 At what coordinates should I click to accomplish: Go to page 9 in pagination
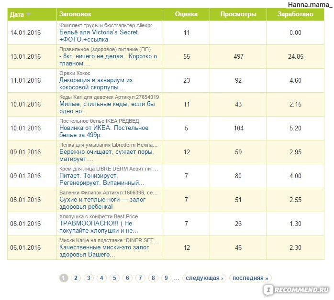166,278
